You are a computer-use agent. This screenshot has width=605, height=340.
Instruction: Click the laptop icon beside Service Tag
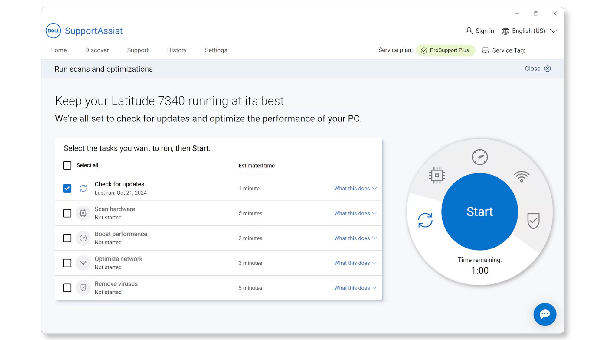[485, 50]
